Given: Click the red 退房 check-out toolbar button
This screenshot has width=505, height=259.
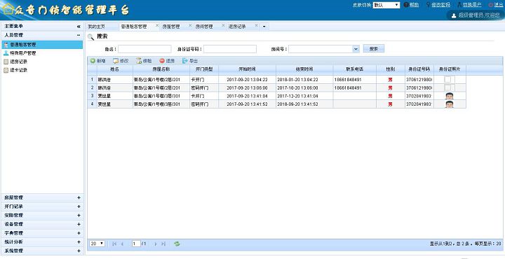Looking at the screenshot, I should coord(167,61).
